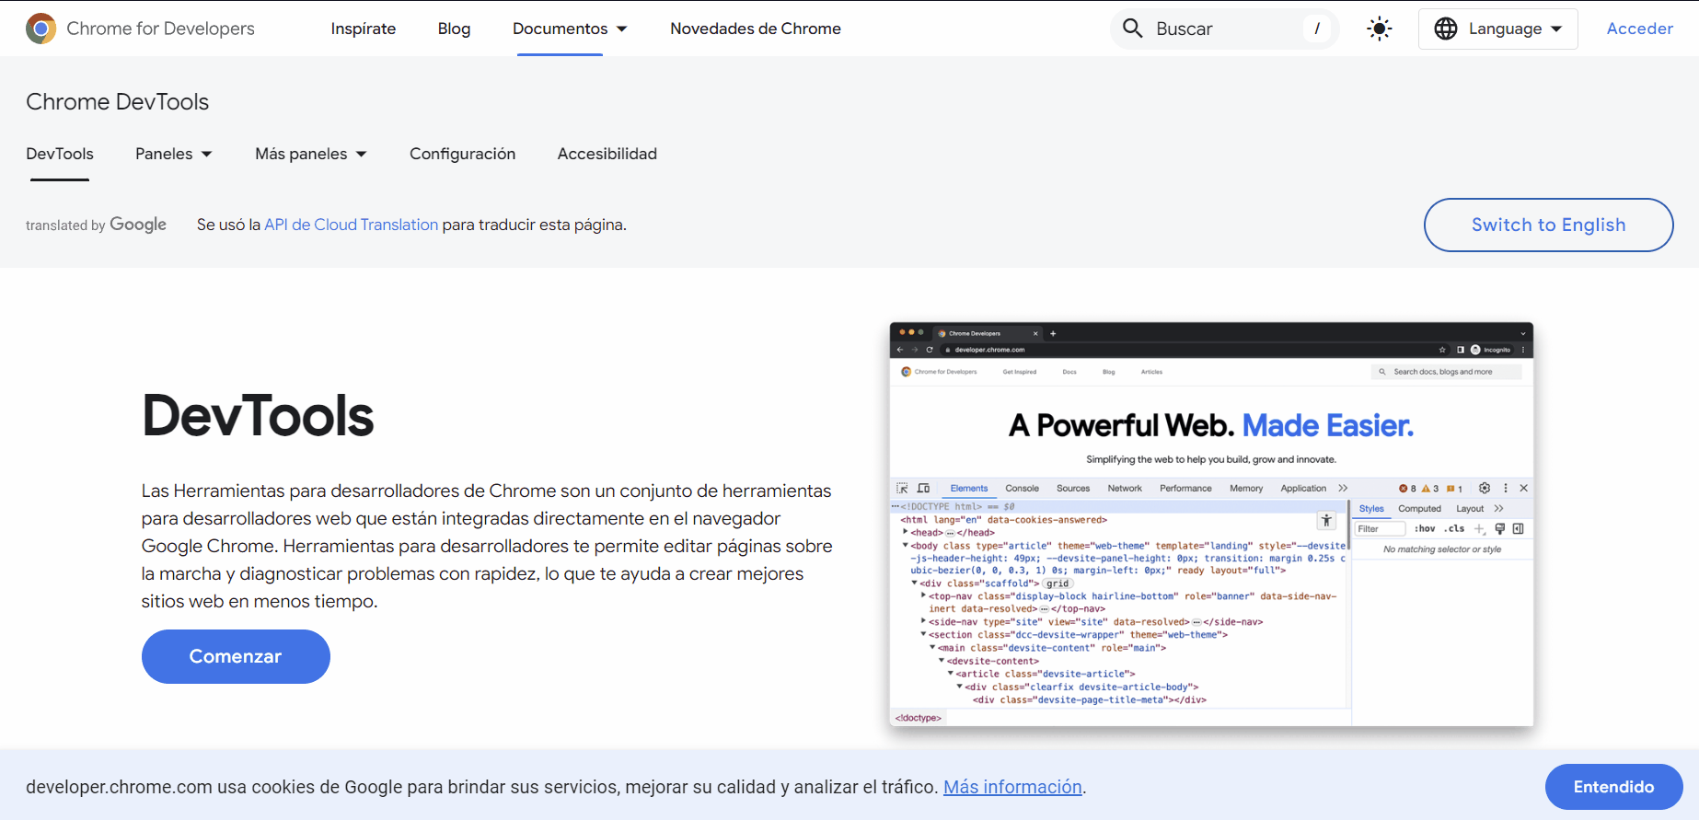Click the Switch to English button
1699x820 pixels.
coord(1548,225)
